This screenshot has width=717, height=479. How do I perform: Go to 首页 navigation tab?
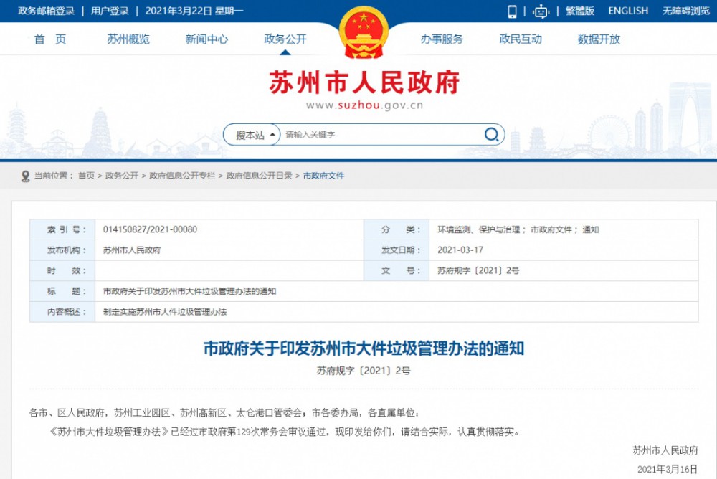[x=50, y=39]
